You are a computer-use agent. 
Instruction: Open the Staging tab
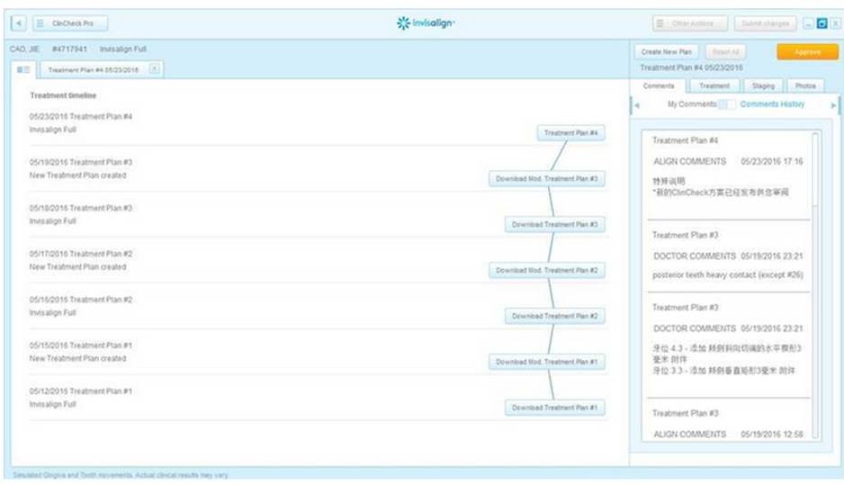[763, 86]
